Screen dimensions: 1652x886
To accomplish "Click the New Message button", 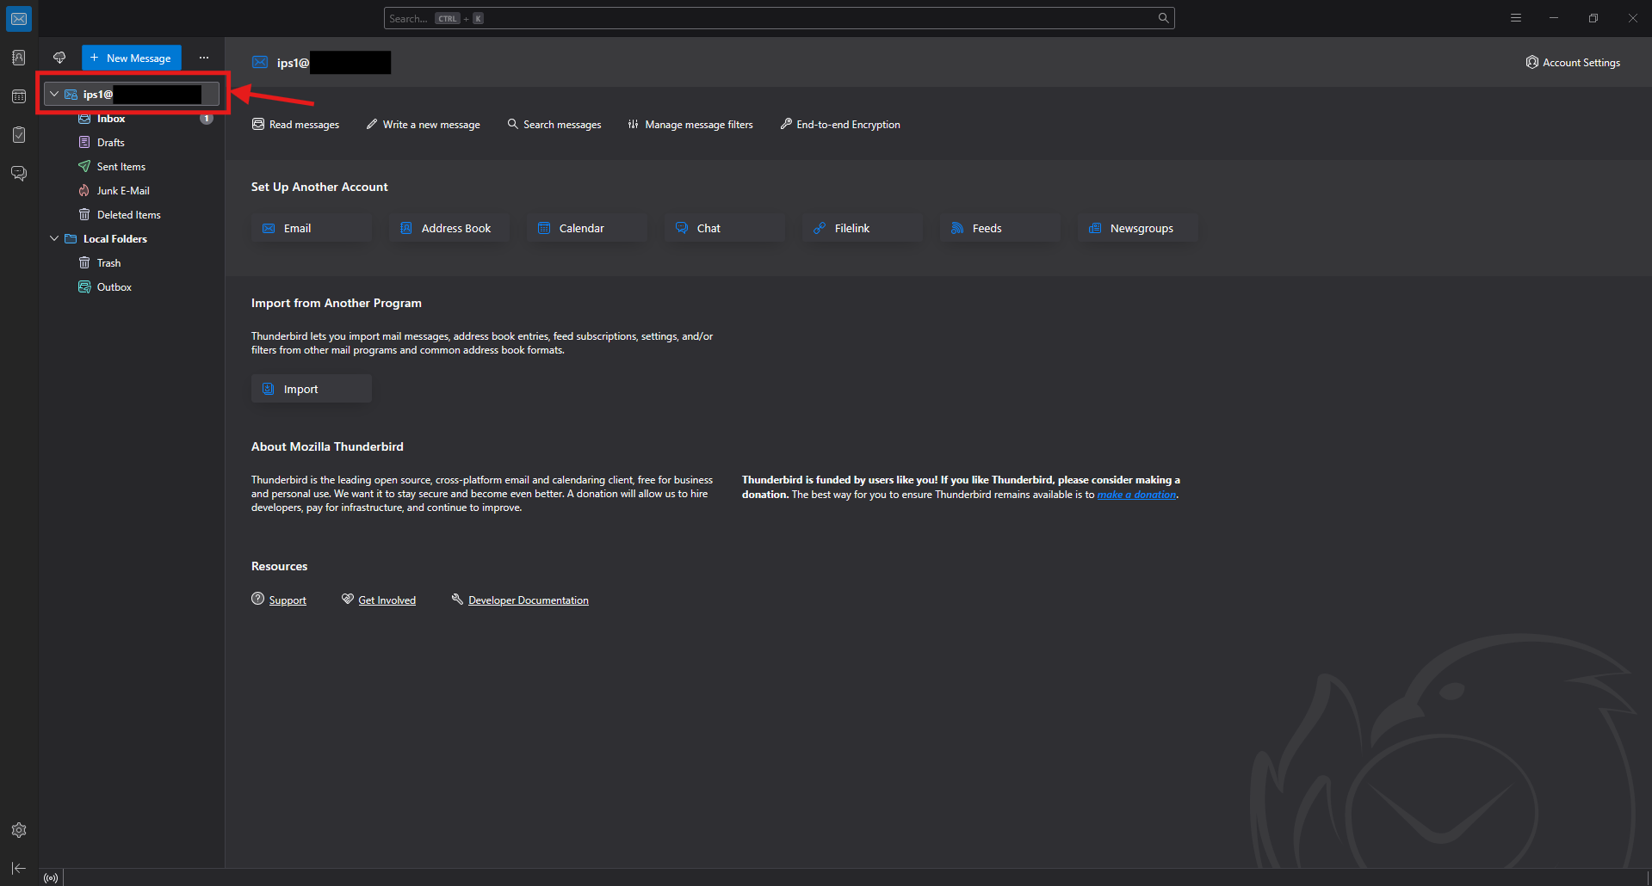I will coord(131,58).
